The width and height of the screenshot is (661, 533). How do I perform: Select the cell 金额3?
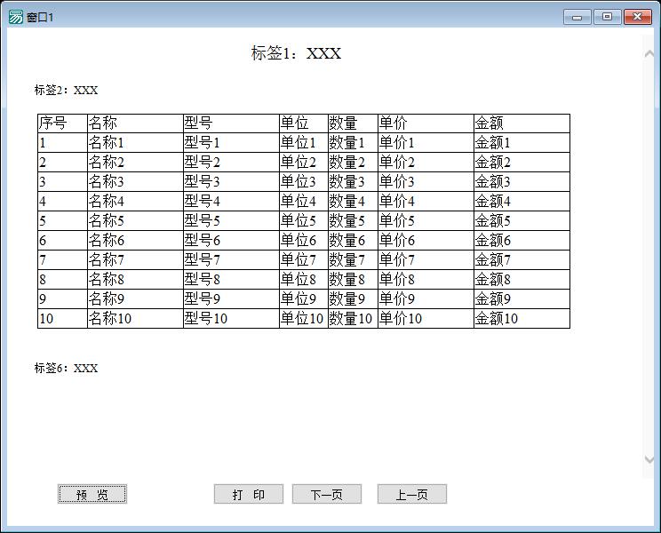(522, 181)
